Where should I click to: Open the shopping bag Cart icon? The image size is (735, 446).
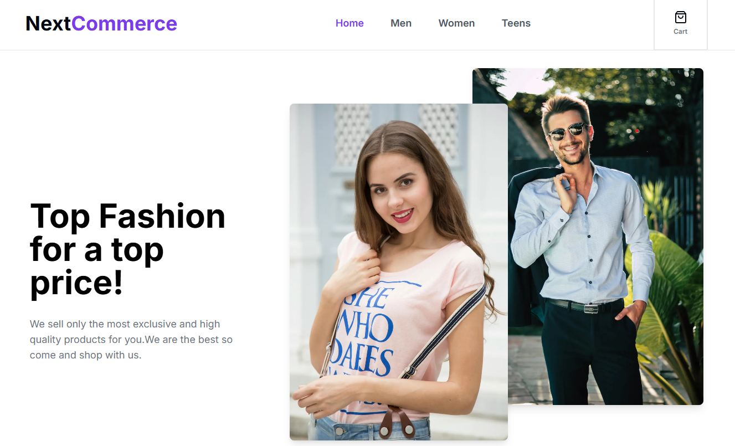click(680, 18)
